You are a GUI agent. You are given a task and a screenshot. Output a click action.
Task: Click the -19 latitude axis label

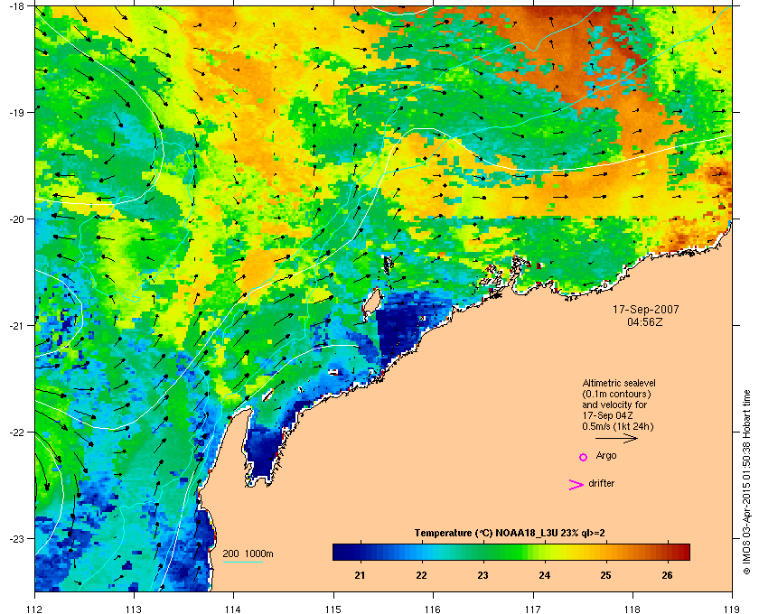(x=16, y=112)
